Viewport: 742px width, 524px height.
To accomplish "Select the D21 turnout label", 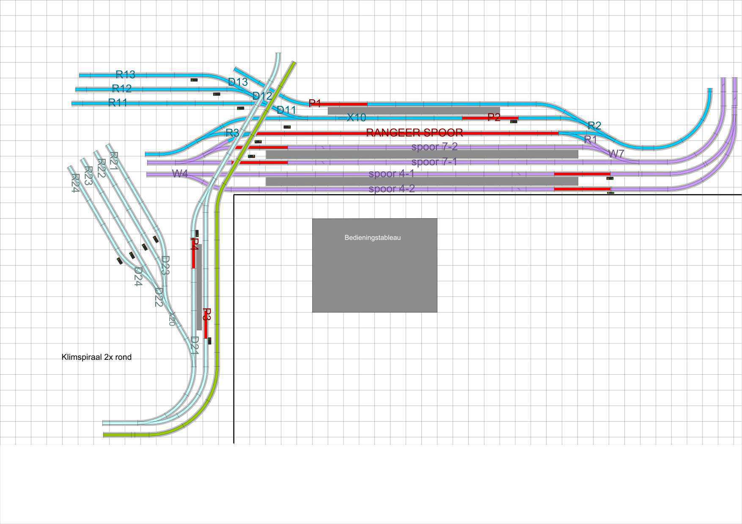I will tap(195, 346).
